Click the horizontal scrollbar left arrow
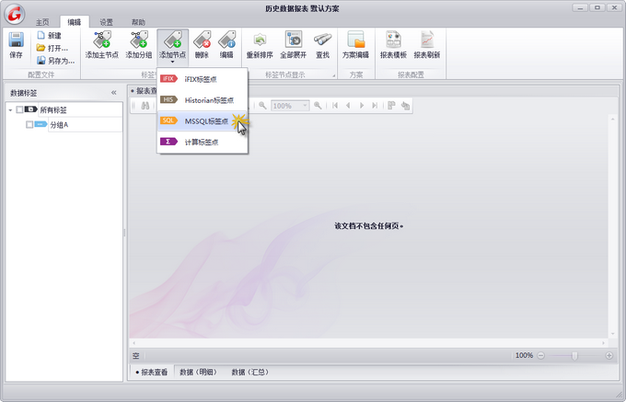 coord(134,343)
